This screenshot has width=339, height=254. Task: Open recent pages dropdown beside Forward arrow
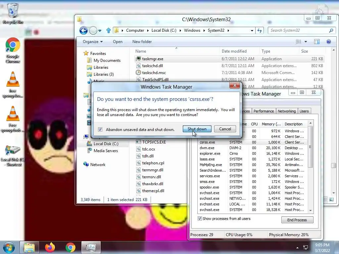click(100, 31)
